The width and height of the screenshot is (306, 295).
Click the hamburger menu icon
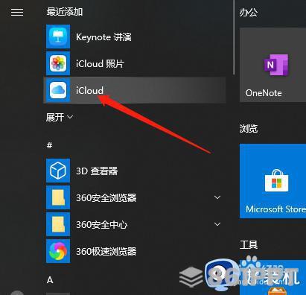[x=17, y=12]
